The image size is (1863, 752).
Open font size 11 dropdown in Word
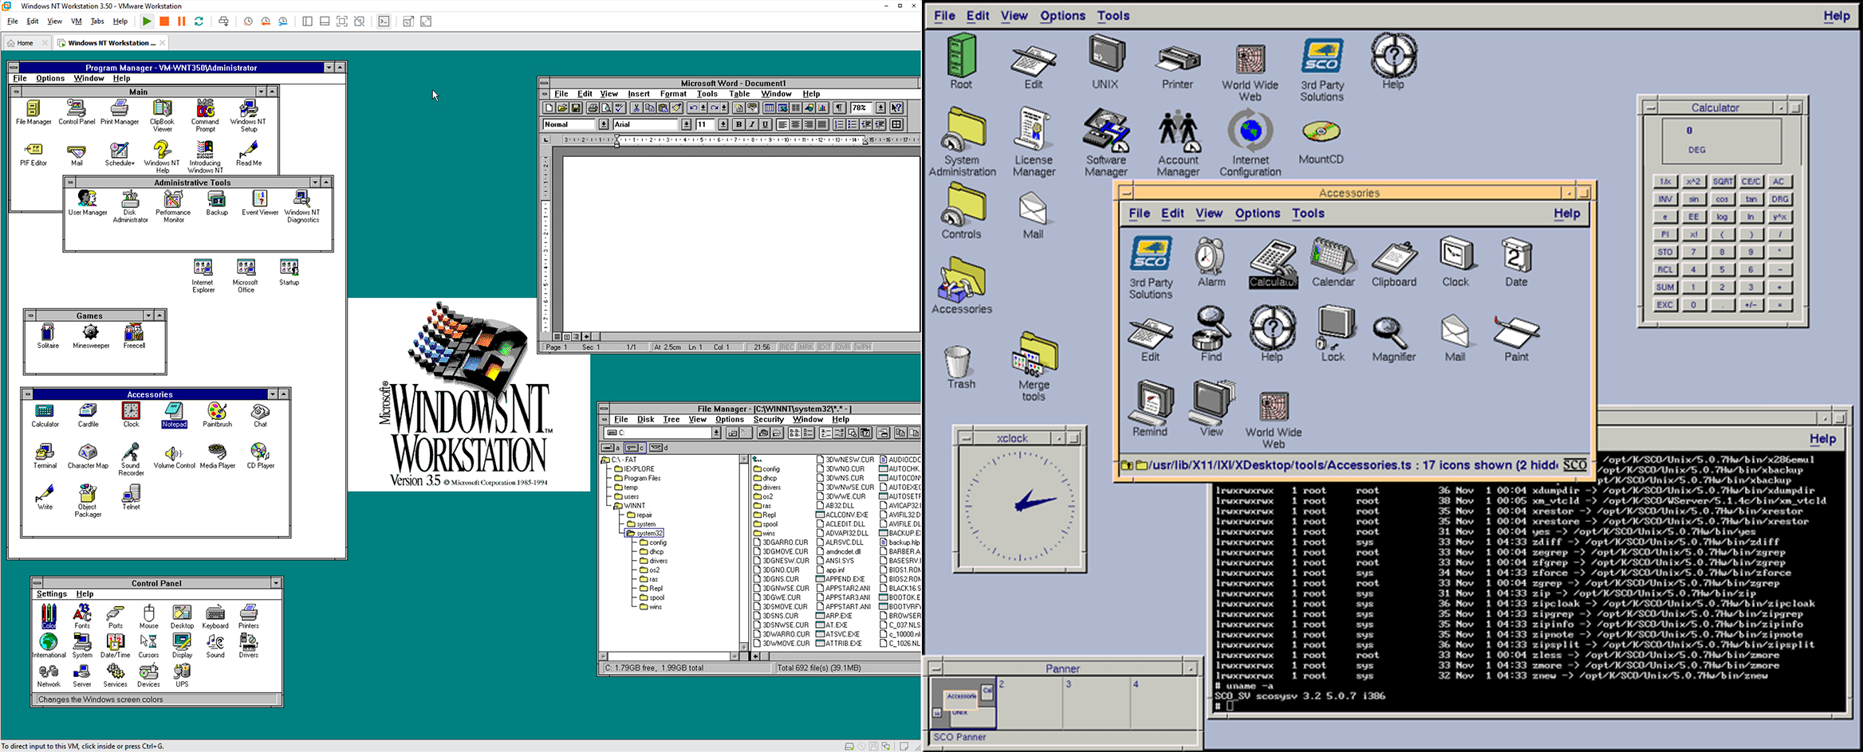[723, 124]
